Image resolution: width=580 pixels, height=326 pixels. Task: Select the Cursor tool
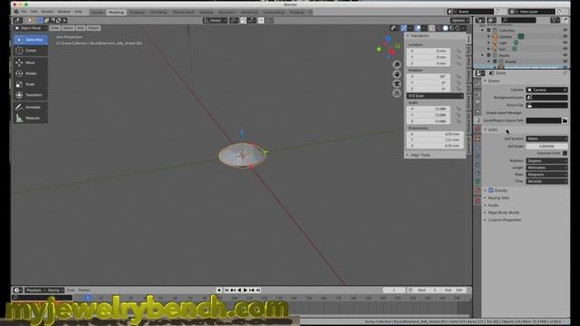pyautogui.click(x=30, y=51)
